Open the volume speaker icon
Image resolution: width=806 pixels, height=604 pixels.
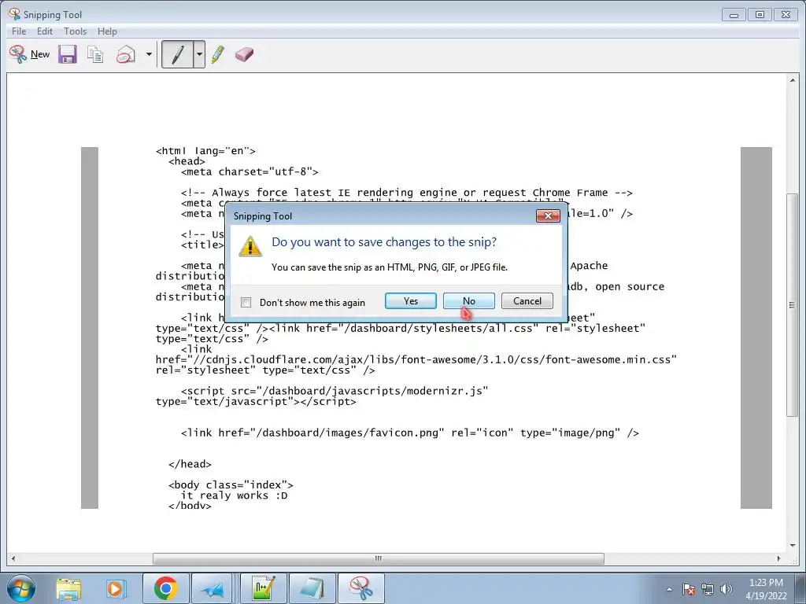tap(727, 589)
